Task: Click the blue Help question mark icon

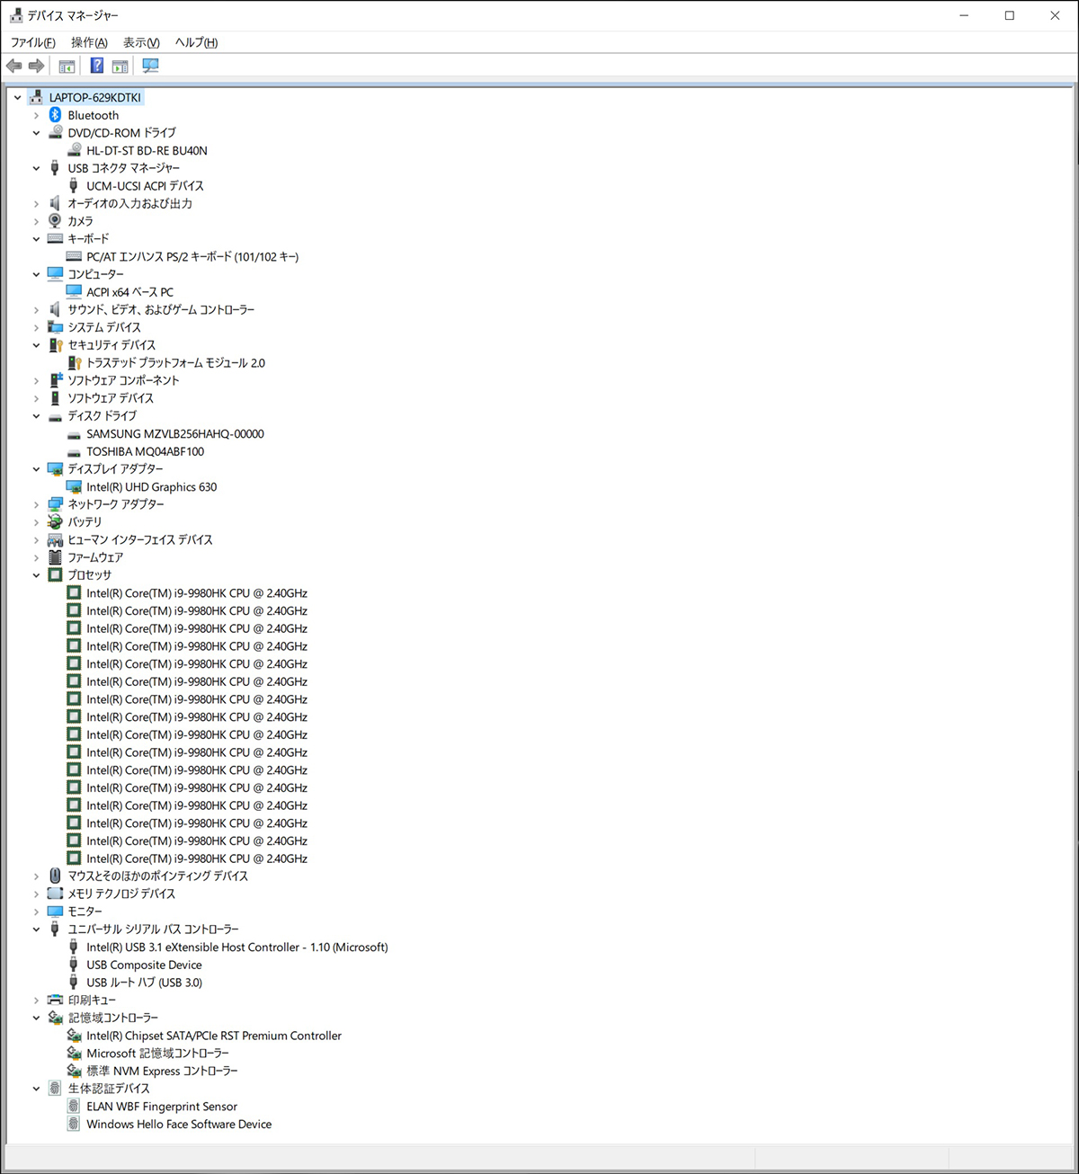Action: [97, 66]
